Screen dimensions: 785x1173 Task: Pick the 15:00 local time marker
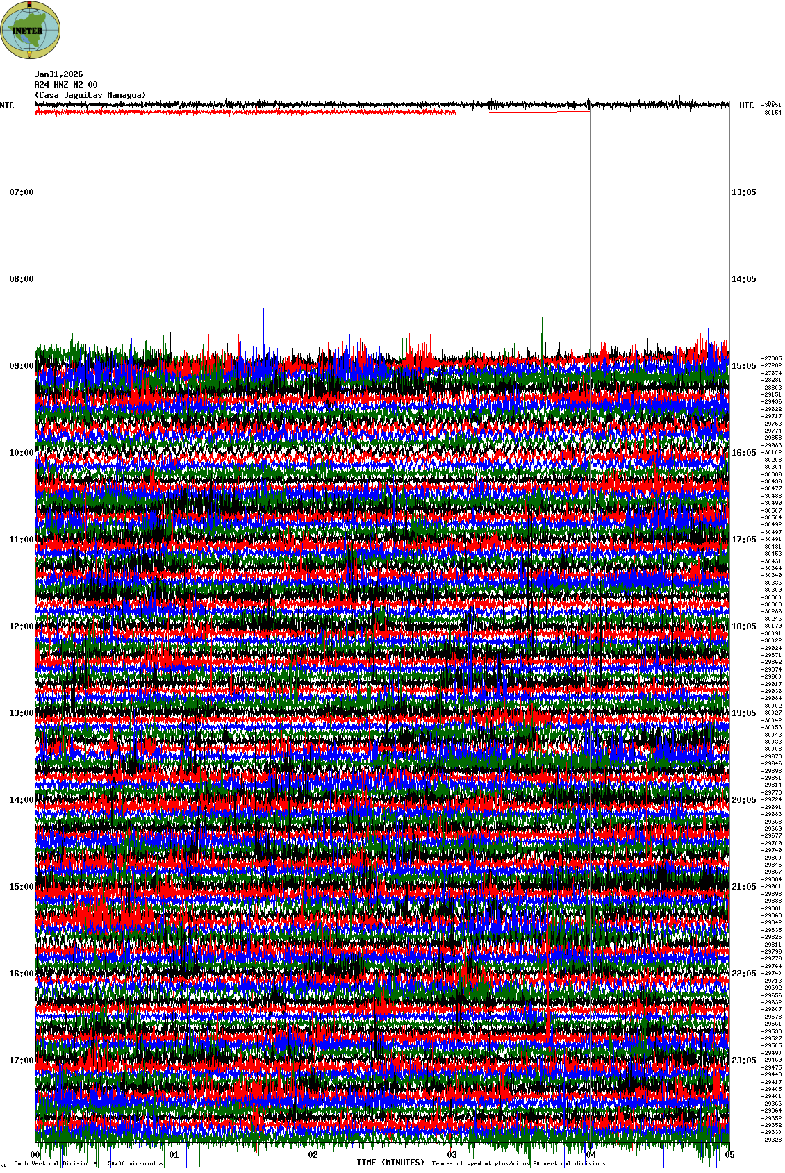(x=21, y=887)
